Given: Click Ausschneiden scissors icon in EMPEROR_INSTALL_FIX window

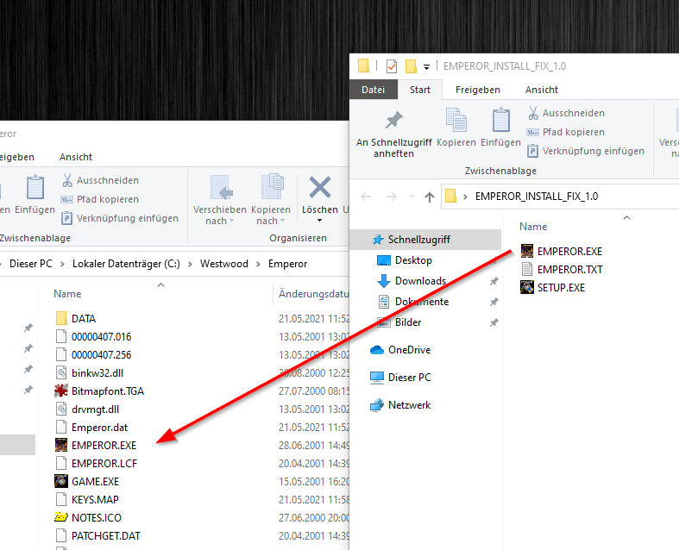Looking at the screenshot, I should [x=533, y=114].
